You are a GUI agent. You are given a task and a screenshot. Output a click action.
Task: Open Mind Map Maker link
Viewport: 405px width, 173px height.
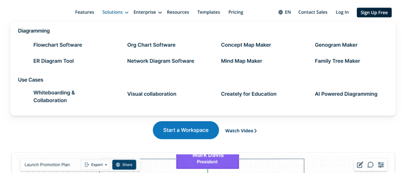pyautogui.click(x=241, y=61)
